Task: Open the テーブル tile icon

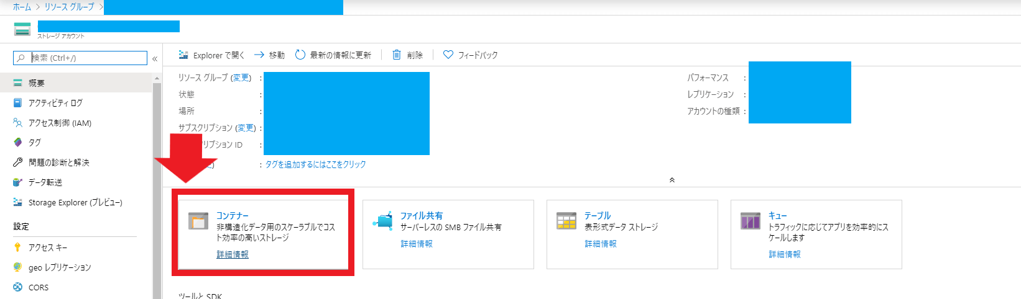Action: (566, 221)
